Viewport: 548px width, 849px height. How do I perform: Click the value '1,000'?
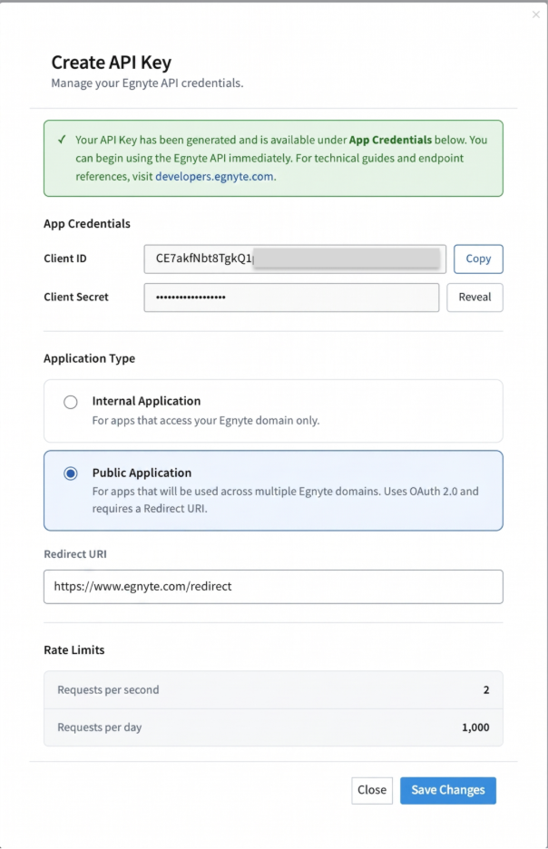tap(475, 727)
